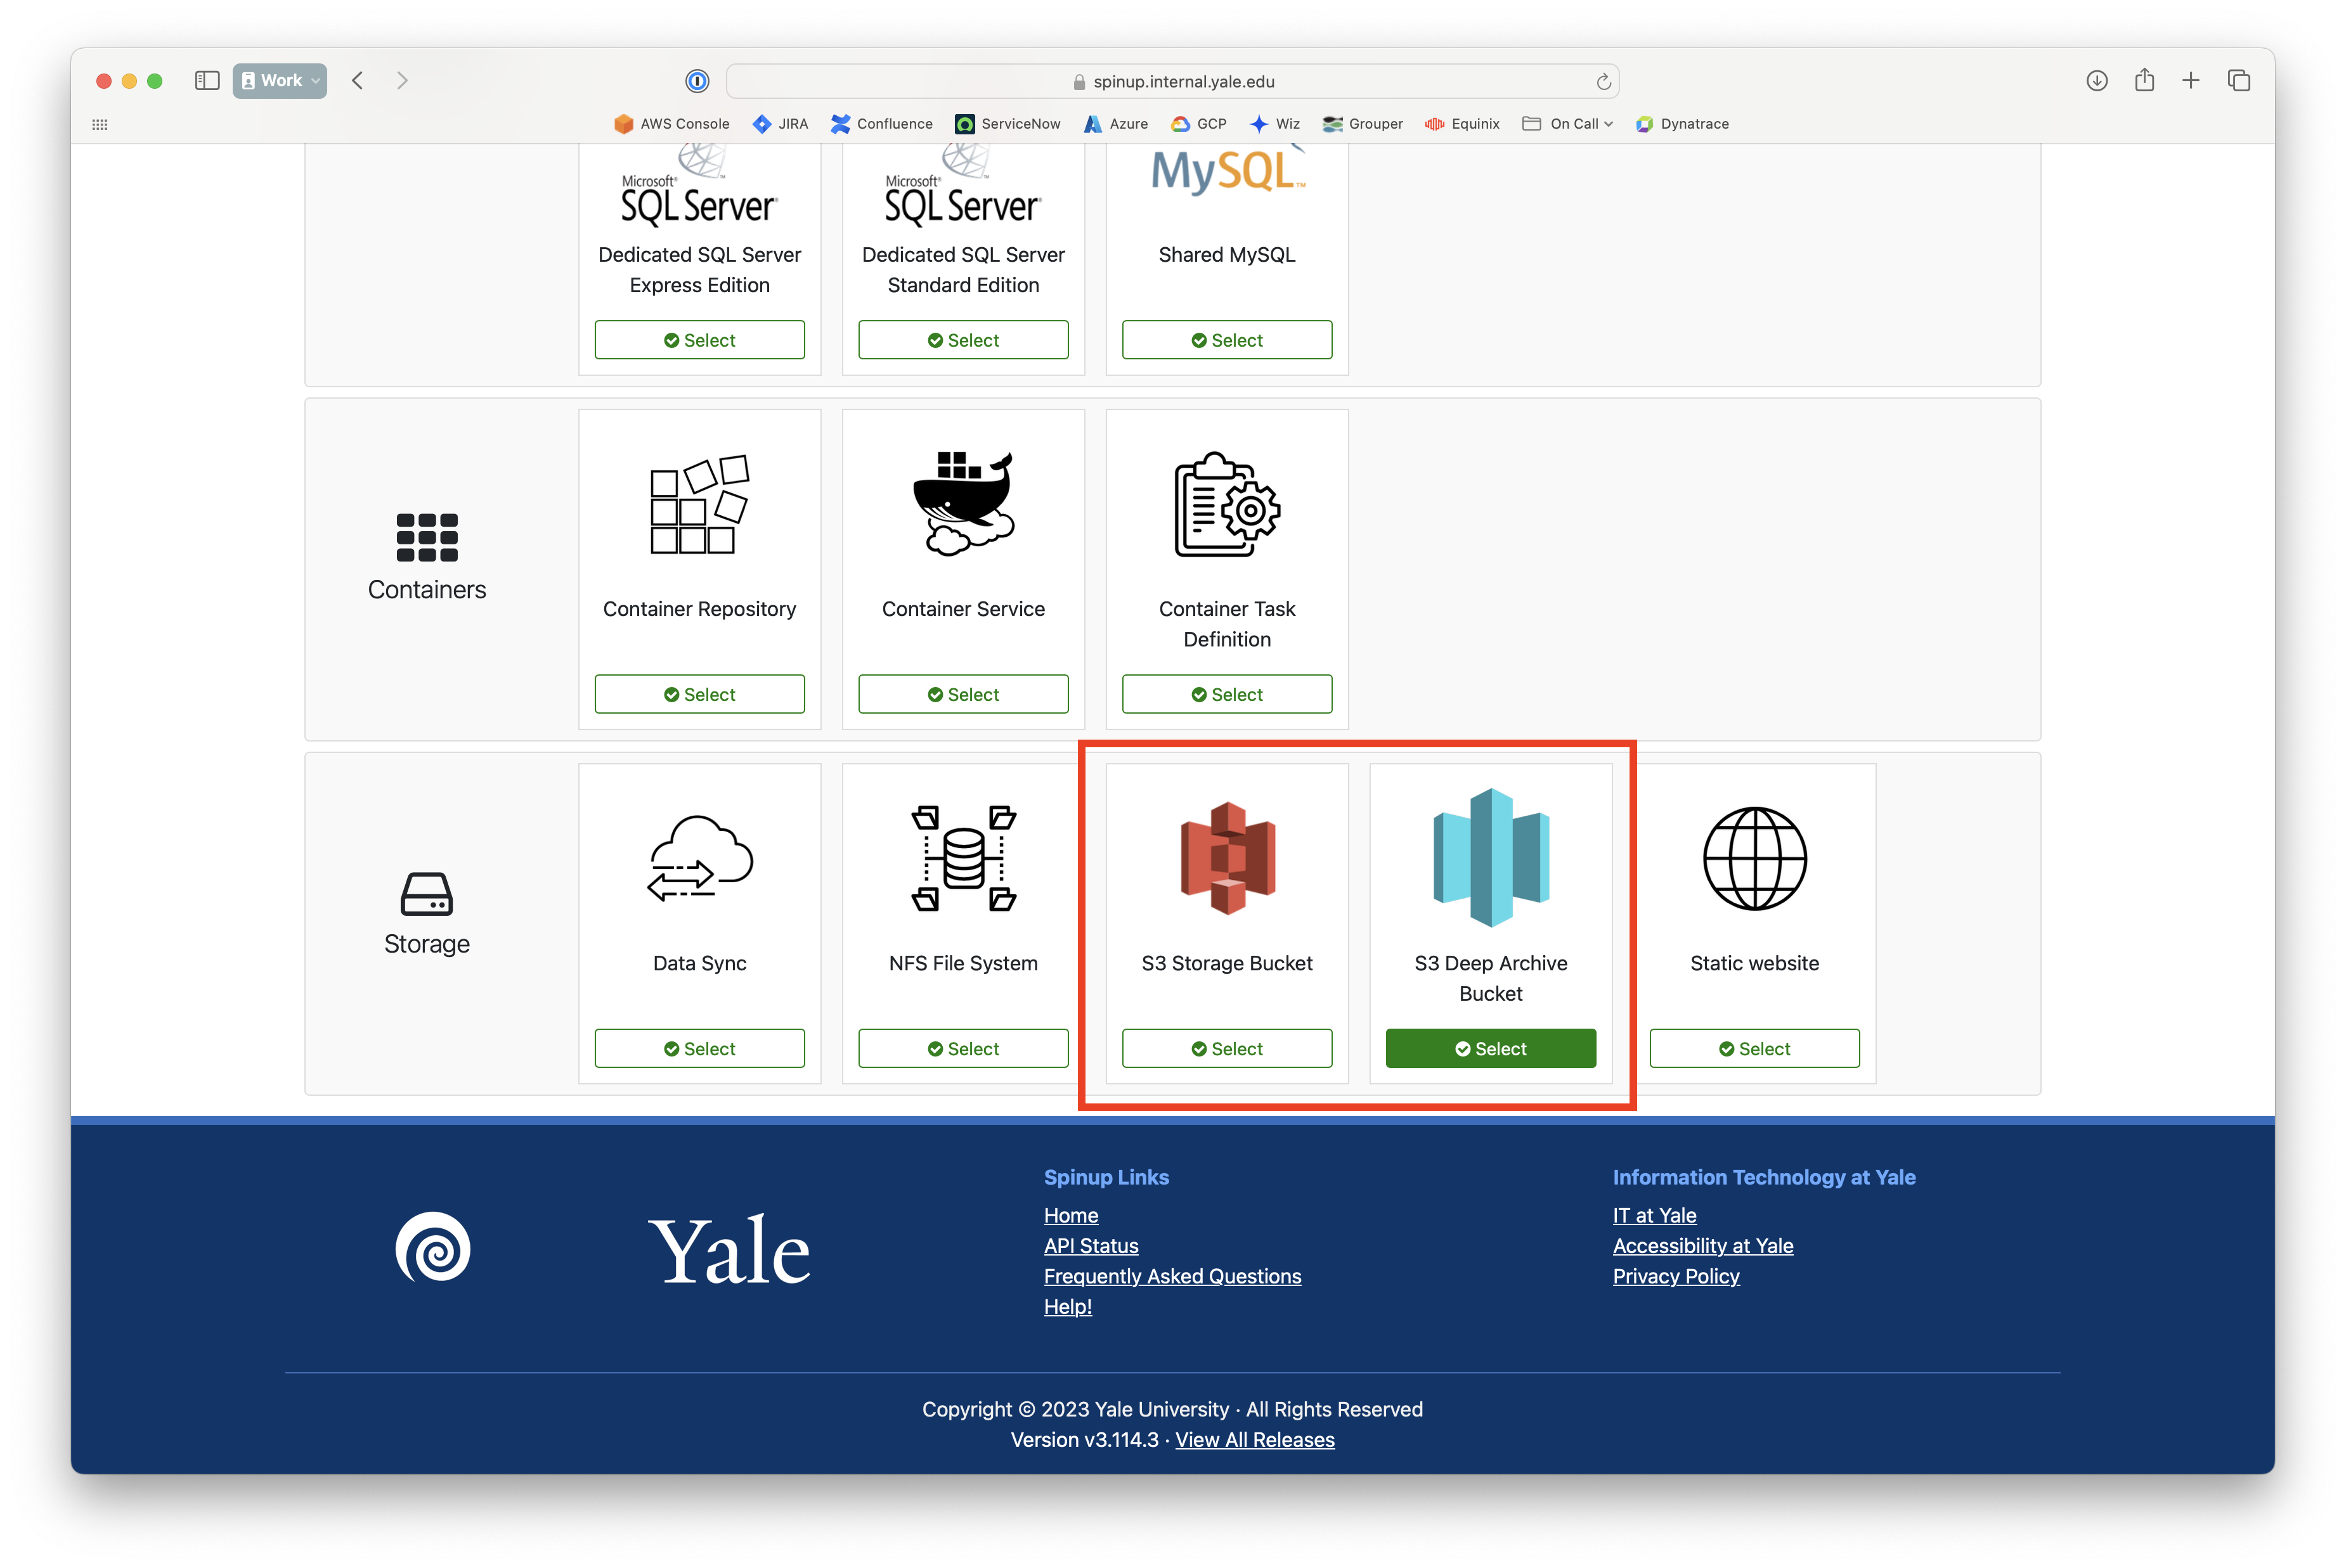Image resolution: width=2346 pixels, height=1568 pixels.
Task: Open the 1Password extension icon
Action: (697, 81)
